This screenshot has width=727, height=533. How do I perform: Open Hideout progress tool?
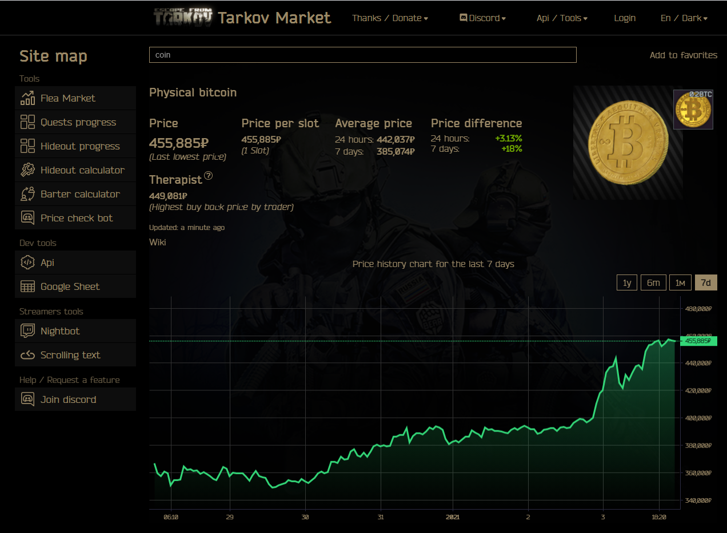(x=75, y=146)
